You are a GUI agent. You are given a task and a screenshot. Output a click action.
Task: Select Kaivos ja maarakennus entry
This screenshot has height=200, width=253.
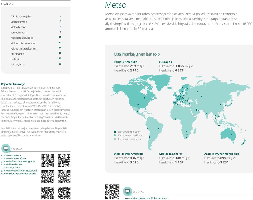(x=23, y=48)
